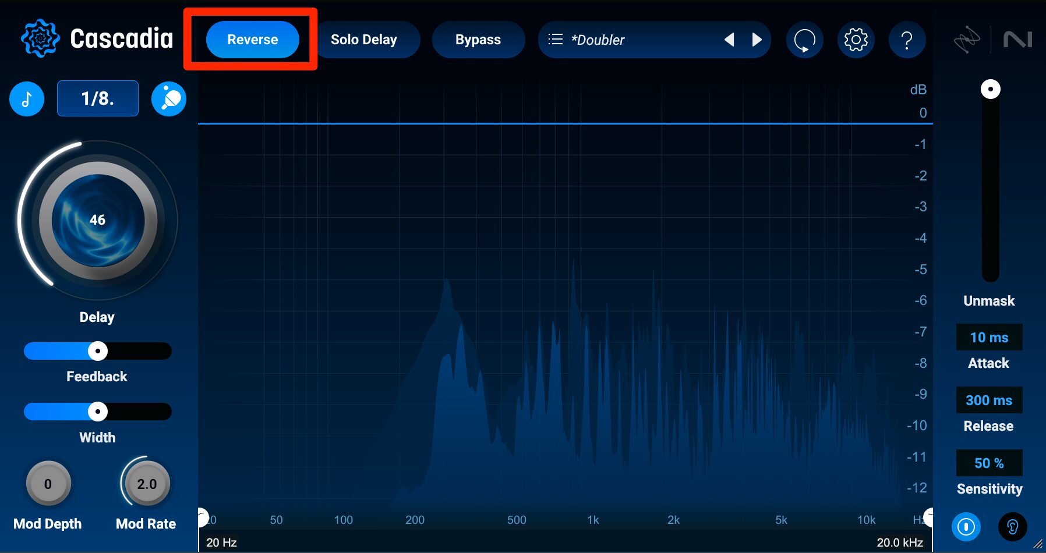Open help with the question mark
Viewport: 1046px width, 553px height.
click(907, 40)
